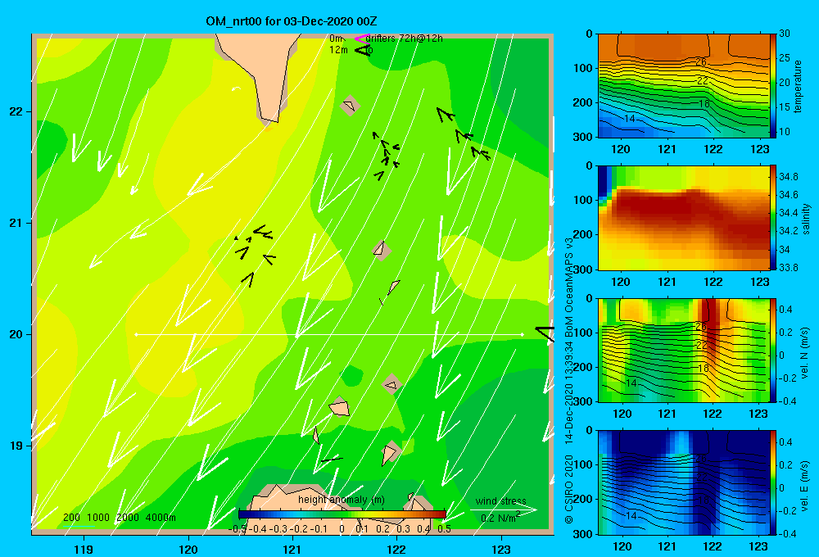The height and width of the screenshot is (557, 819).
Task: Click main map latitude tick '19'
Action: pos(16,446)
